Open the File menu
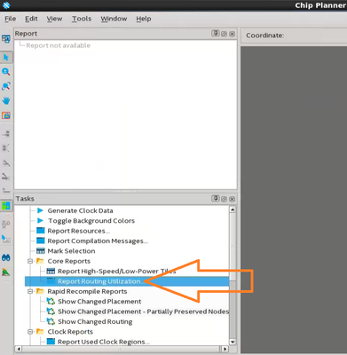The image size is (347, 355). 11,19
